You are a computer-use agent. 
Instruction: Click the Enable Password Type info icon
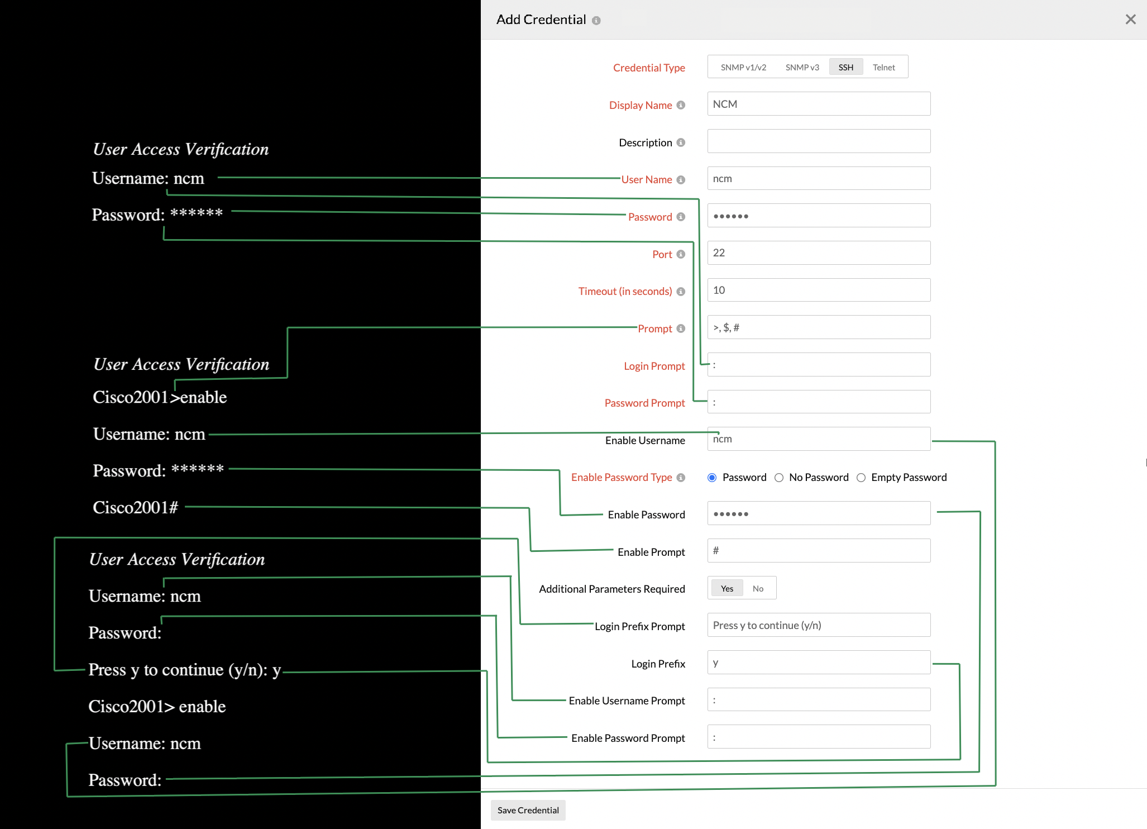point(681,478)
